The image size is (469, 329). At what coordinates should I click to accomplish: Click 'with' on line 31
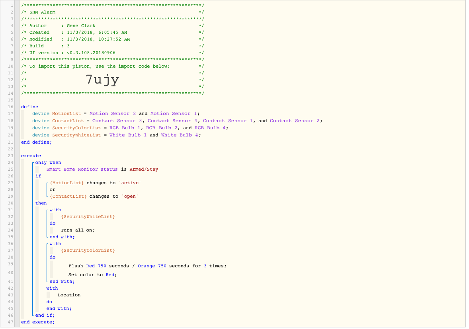coord(55,210)
